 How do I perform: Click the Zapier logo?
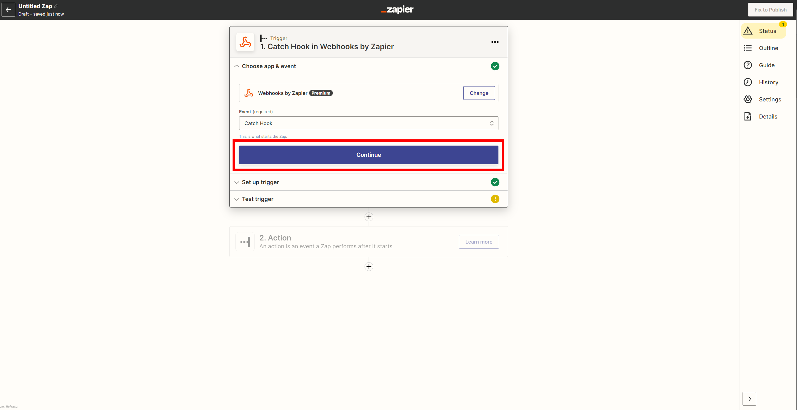pyautogui.click(x=397, y=10)
